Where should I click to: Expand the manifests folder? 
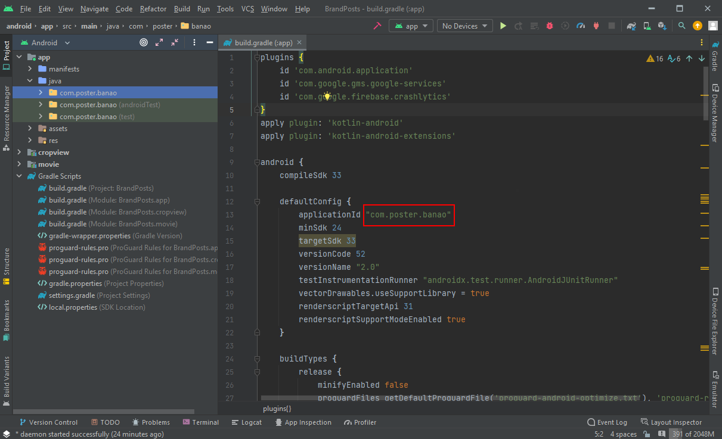point(30,69)
